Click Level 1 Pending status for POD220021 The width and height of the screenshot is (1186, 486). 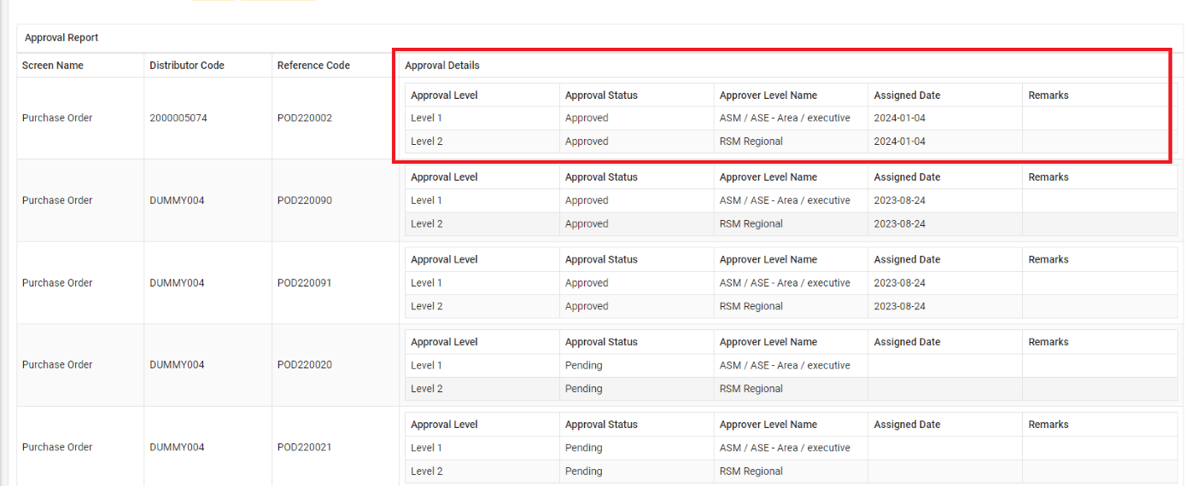click(x=584, y=448)
